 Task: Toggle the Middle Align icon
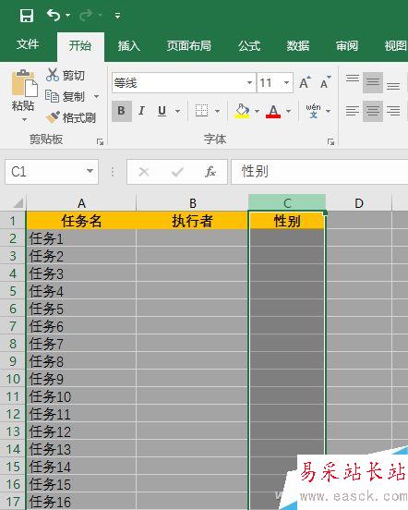click(x=373, y=82)
